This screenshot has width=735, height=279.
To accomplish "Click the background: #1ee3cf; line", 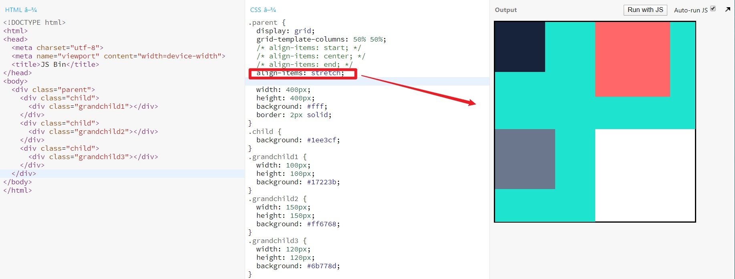I will click(298, 140).
